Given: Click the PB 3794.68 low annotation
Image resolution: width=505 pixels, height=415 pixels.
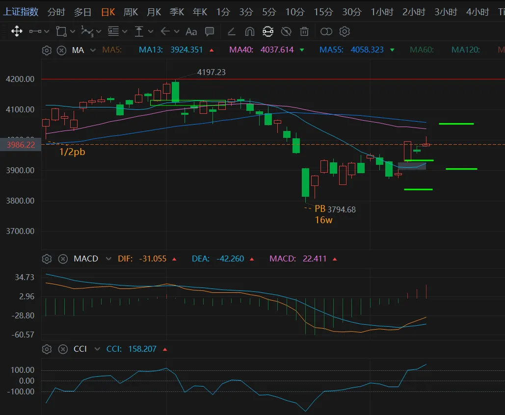Looking at the screenshot, I should tap(335, 209).
